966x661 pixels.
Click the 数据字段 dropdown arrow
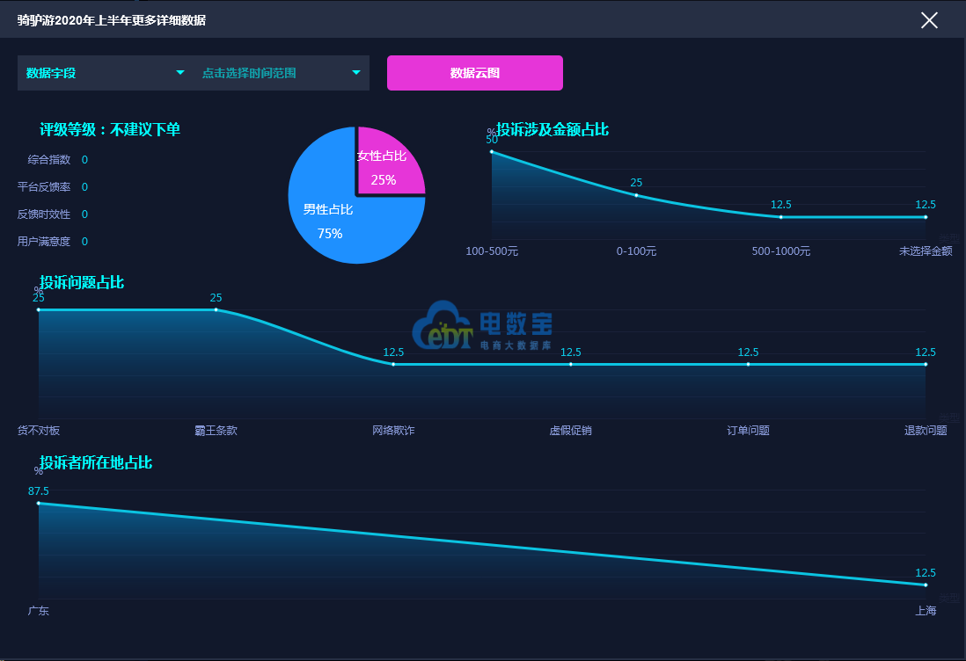coord(179,73)
